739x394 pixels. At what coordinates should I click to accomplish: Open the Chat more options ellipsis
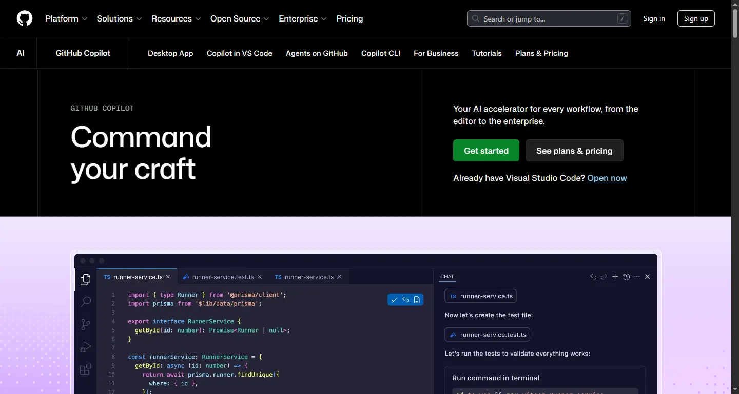[637, 277]
